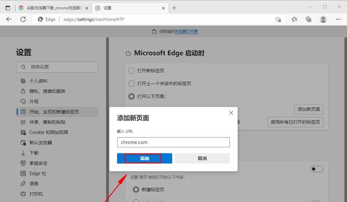Select 开始、主页和新建标签页 section
Image resolution: width=347 pixels, height=202 pixels.
click(x=57, y=112)
